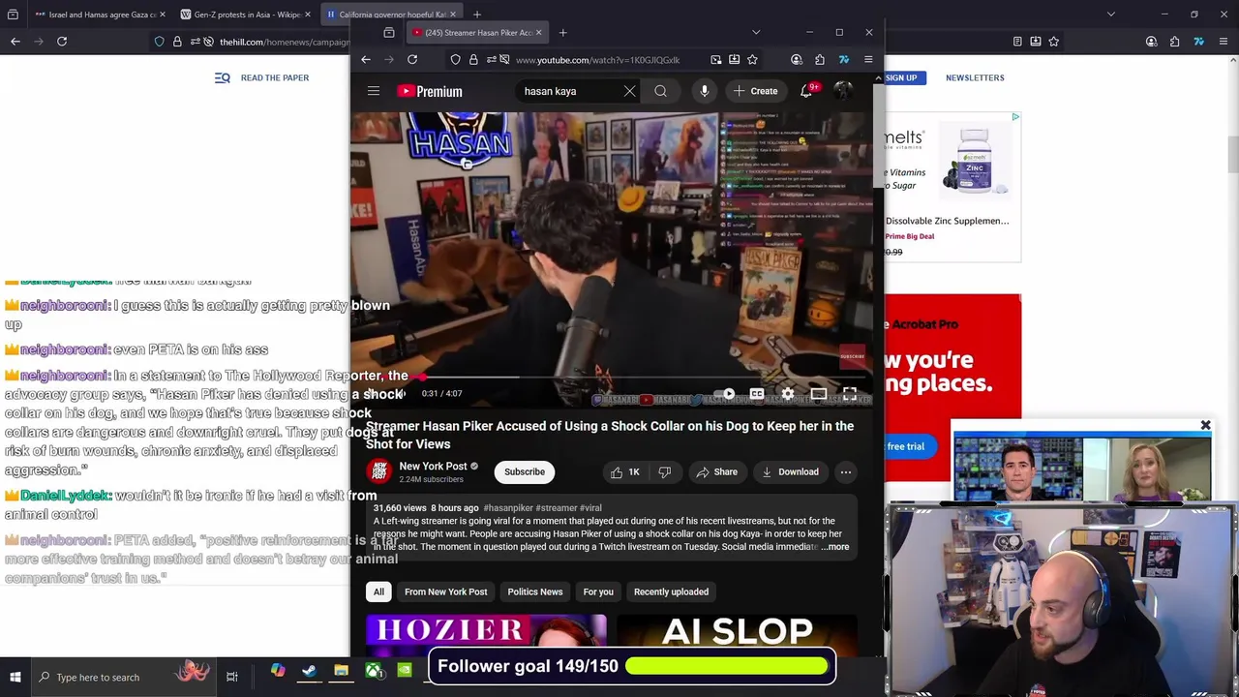Open the YouTube guide hamburger menu
This screenshot has width=1239, height=697.
(374, 91)
